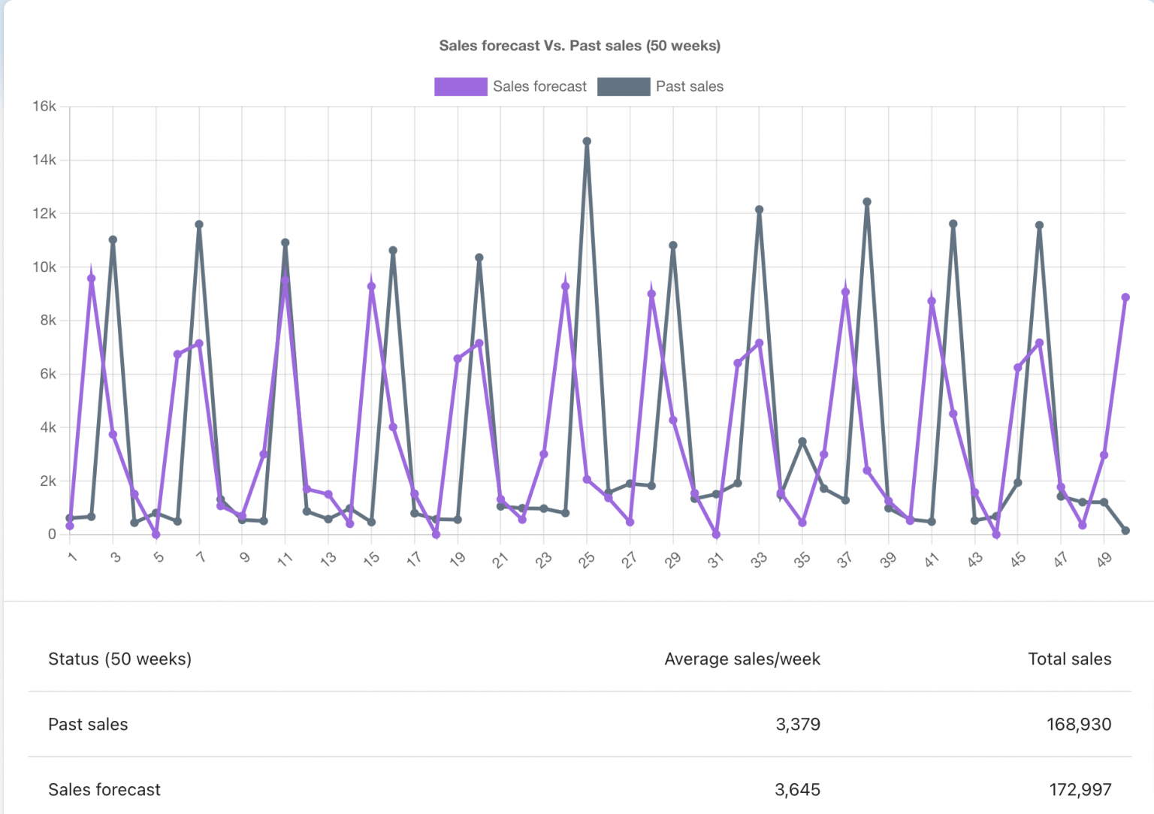Select the Past sales point at week 38
This screenshot has height=814, width=1154.
pos(867,202)
